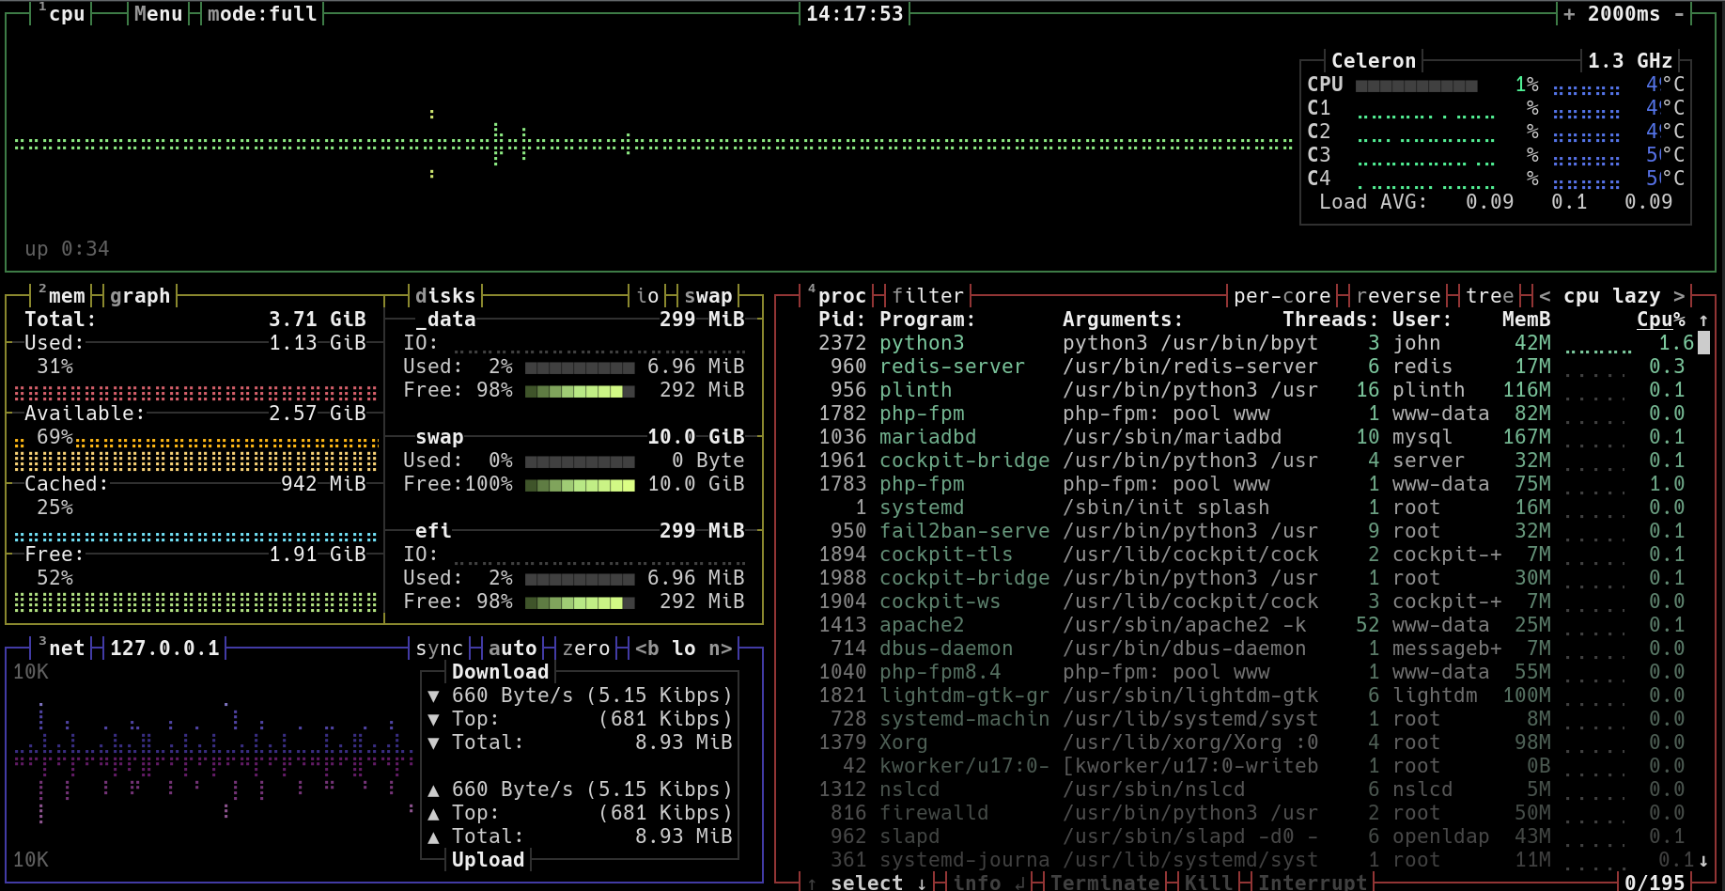Switch to previous network interface '<b'
Viewport: 1725px width, 891px height.
tap(646, 649)
